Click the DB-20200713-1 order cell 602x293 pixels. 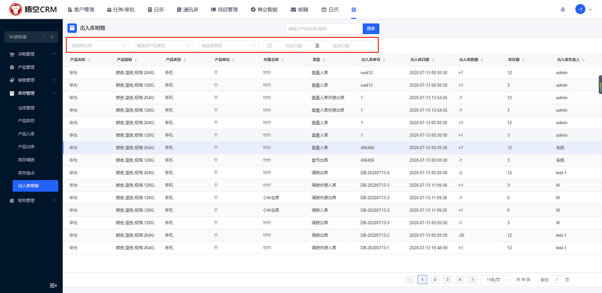point(375,248)
